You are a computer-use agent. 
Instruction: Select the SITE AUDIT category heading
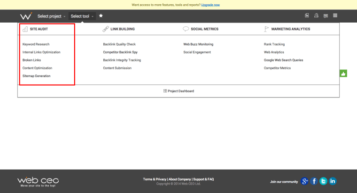coord(39,29)
